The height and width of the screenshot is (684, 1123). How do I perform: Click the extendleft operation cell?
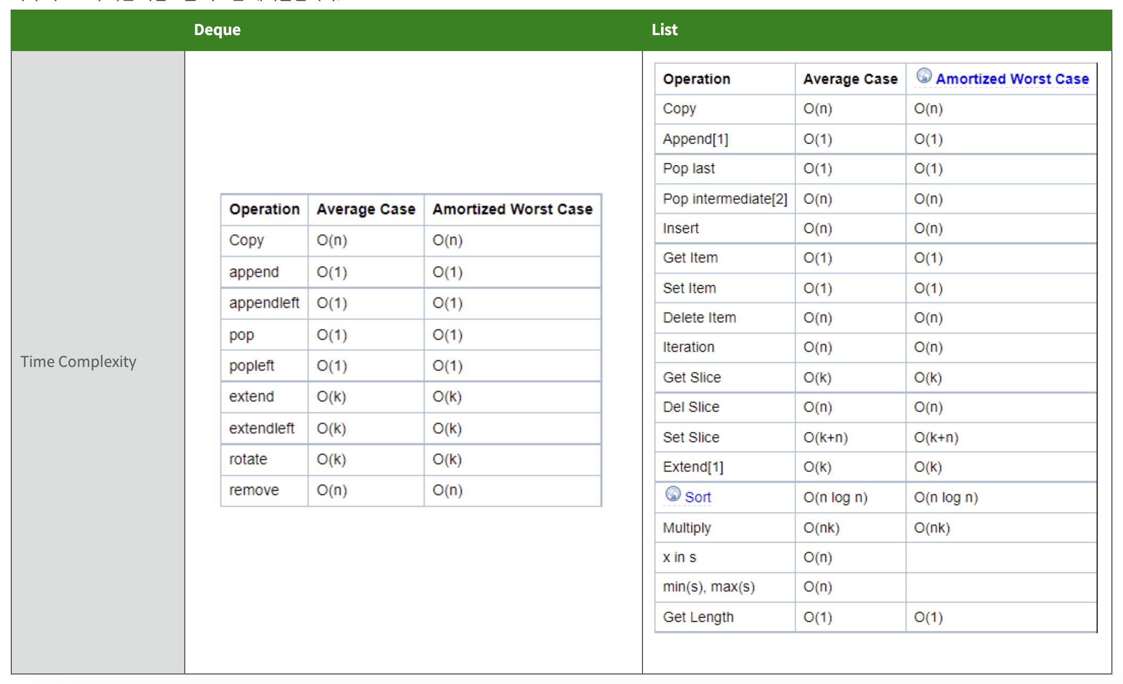coord(261,429)
